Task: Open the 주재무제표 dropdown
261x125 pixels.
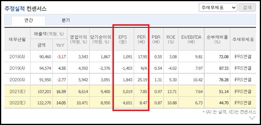Action: tap(218, 7)
